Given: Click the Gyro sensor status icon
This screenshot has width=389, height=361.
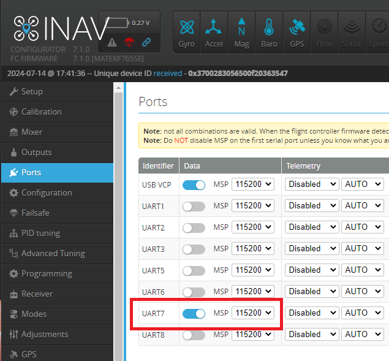Looking at the screenshot, I should click(x=187, y=32).
